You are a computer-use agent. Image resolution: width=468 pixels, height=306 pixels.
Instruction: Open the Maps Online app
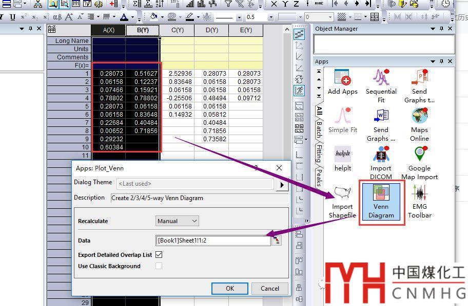419,124
